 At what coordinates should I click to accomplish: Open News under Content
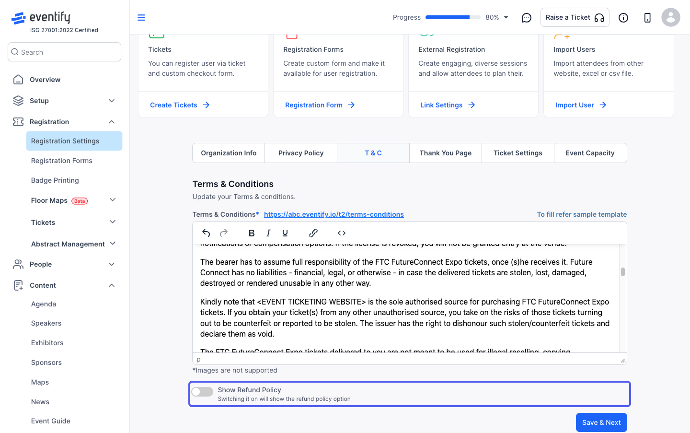point(40,402)
